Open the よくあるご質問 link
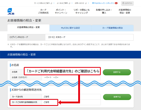The height and width of the screenshot is (110, 141). click(x=62, y=3)
